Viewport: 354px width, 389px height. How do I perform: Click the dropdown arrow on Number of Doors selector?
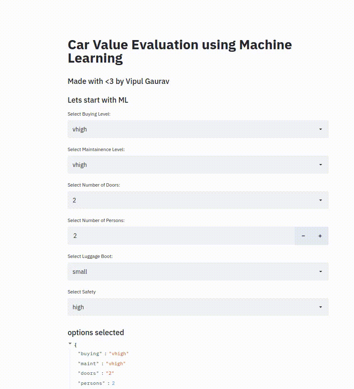tap(321, 200)
